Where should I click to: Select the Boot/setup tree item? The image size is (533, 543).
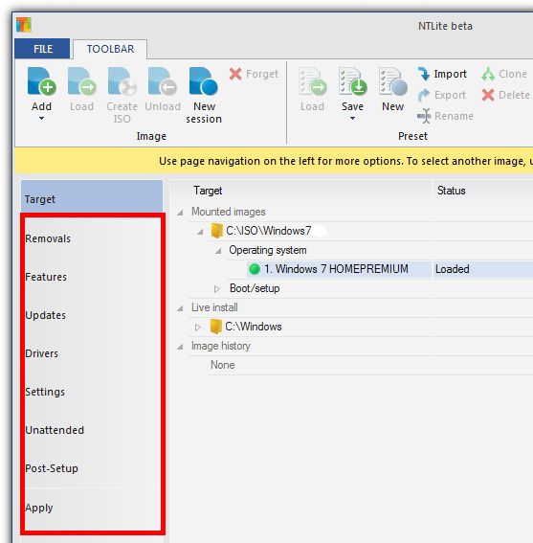(x=255, y=288)
